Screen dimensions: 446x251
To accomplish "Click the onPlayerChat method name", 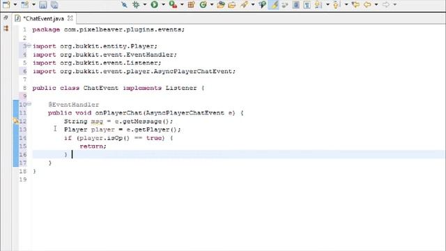I will tap(118, 113).
